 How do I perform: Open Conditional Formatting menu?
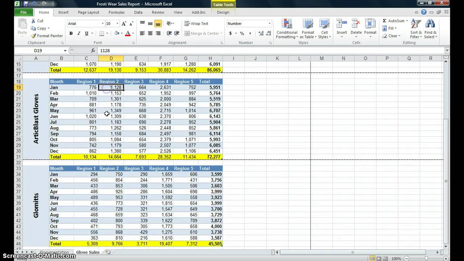pyautogui.click(x=287, y=29)
